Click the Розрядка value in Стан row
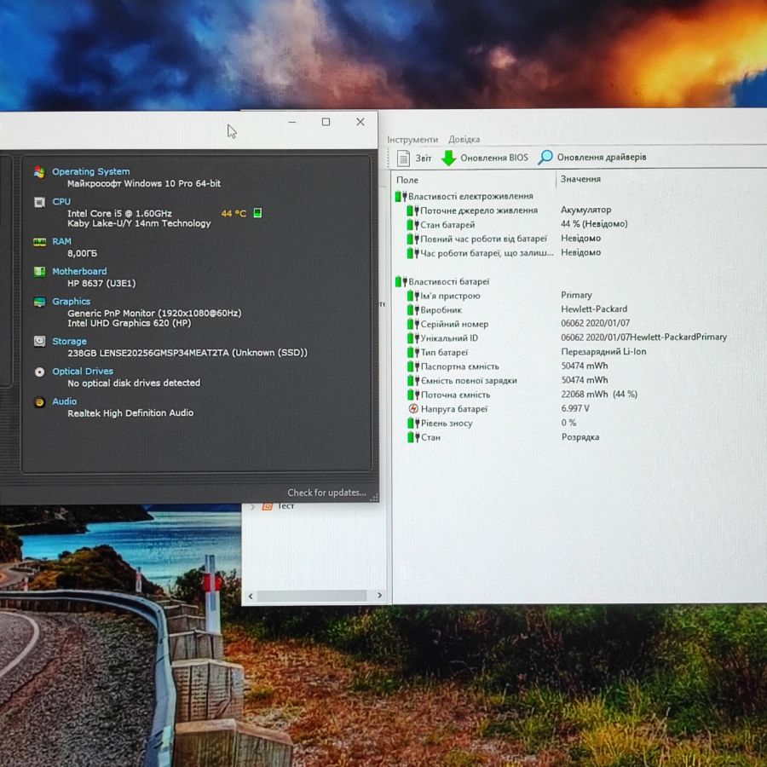767x767 pixels. 580,437
